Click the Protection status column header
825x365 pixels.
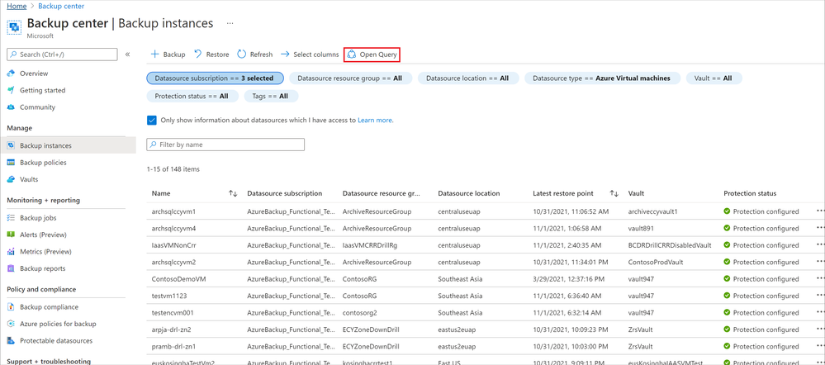750,193
